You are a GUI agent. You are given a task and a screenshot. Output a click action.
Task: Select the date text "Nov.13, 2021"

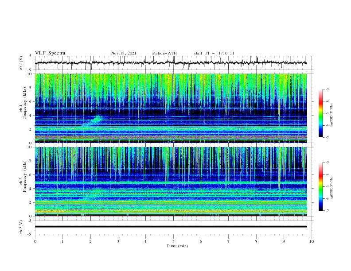124,53
